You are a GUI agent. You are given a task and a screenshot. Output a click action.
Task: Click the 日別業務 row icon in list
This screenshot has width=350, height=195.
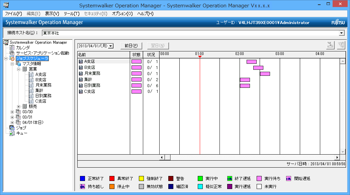81,85
